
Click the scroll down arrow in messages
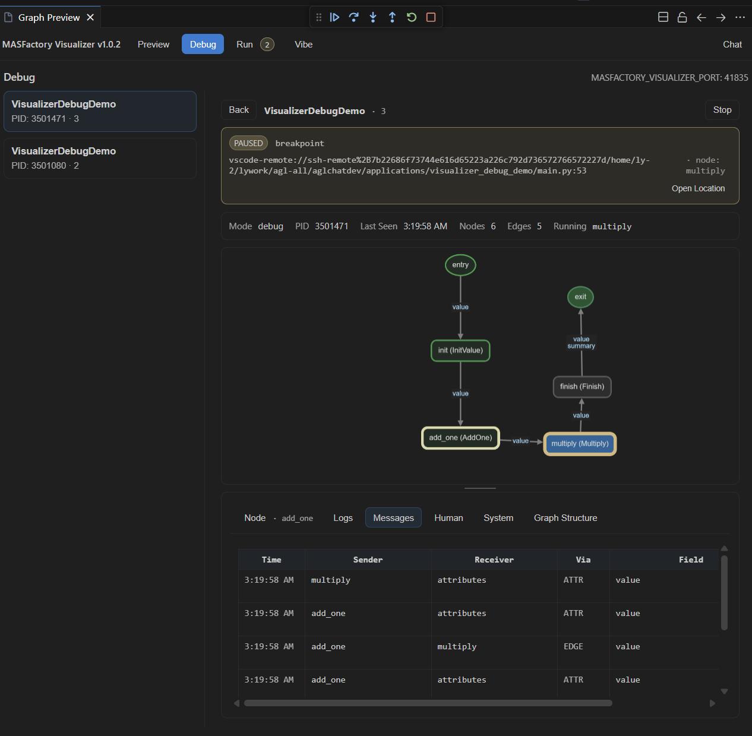point(724,691)
